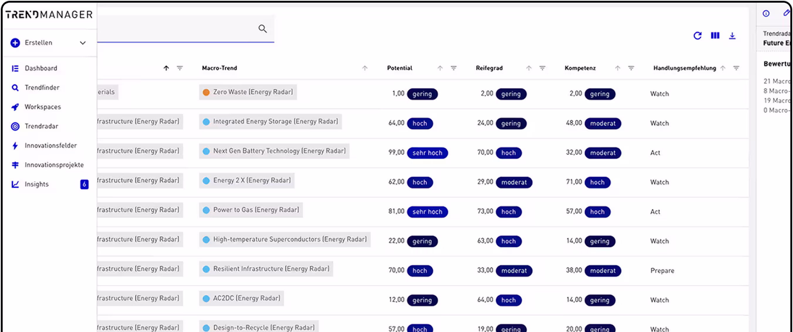Screen dimensions: 793x332
Task: Click orange dot on Zero Waste chip
Action: pos(206,92)
